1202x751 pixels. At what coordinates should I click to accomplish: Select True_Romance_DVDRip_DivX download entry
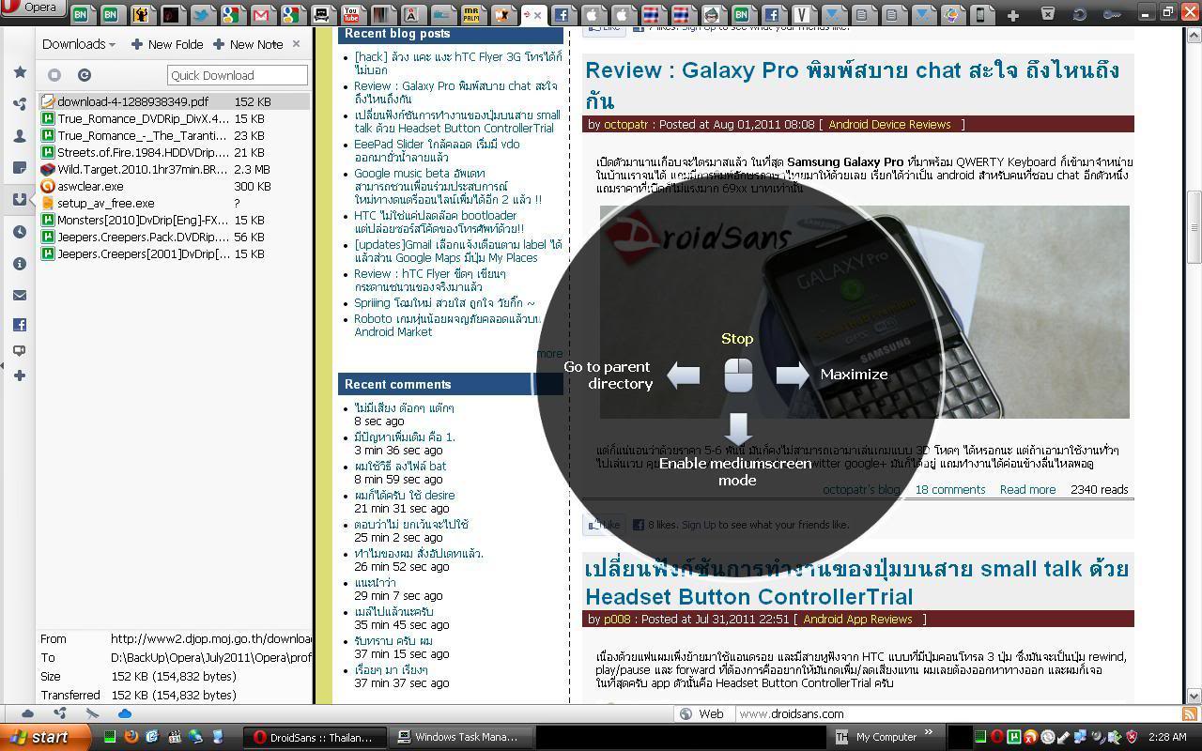[x=174, y=118]
